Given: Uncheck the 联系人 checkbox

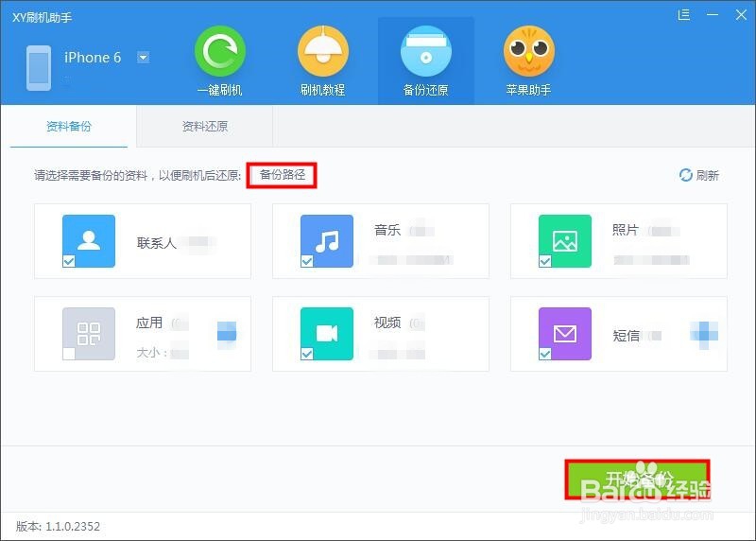Looking at the screenshot, I should [69, 261].
